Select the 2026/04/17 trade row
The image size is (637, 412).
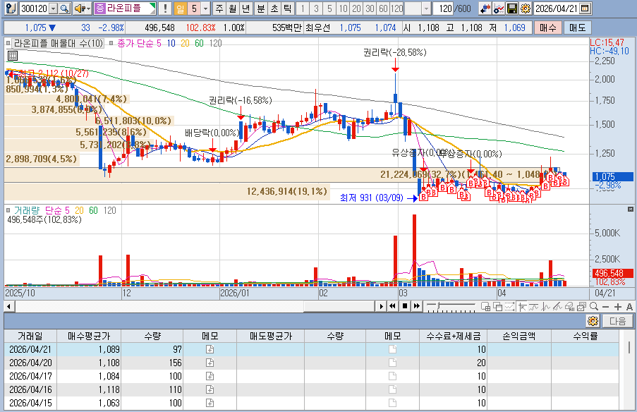tap(312, 376)
